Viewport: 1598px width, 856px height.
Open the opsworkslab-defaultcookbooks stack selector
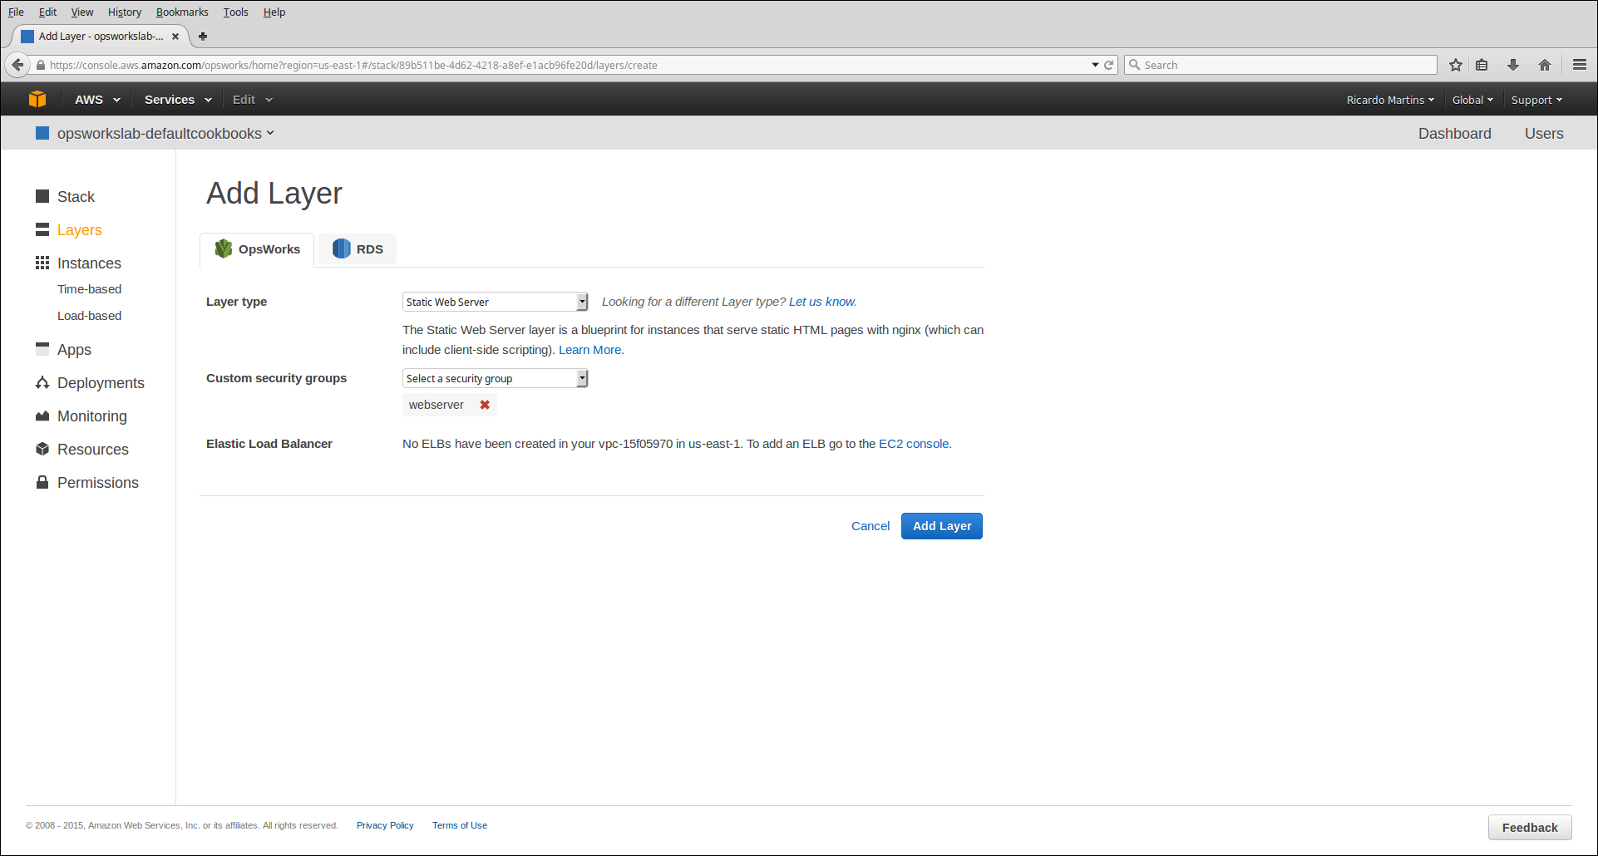(x=164, y=134)
